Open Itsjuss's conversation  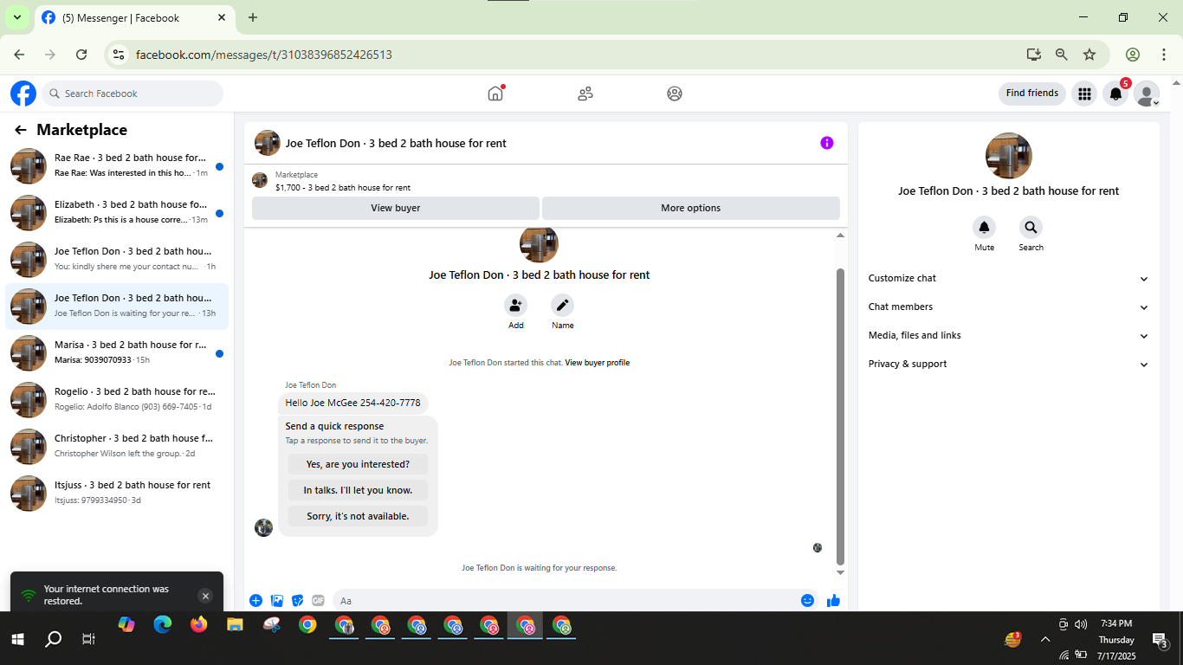[117, 494]
